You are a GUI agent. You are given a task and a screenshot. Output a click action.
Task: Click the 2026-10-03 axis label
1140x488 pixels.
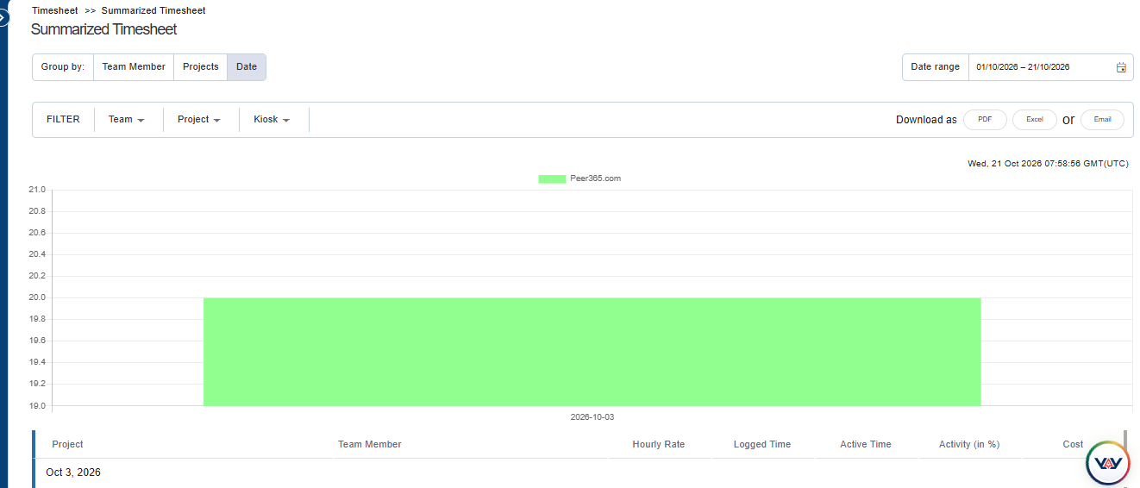coord(592,417)
